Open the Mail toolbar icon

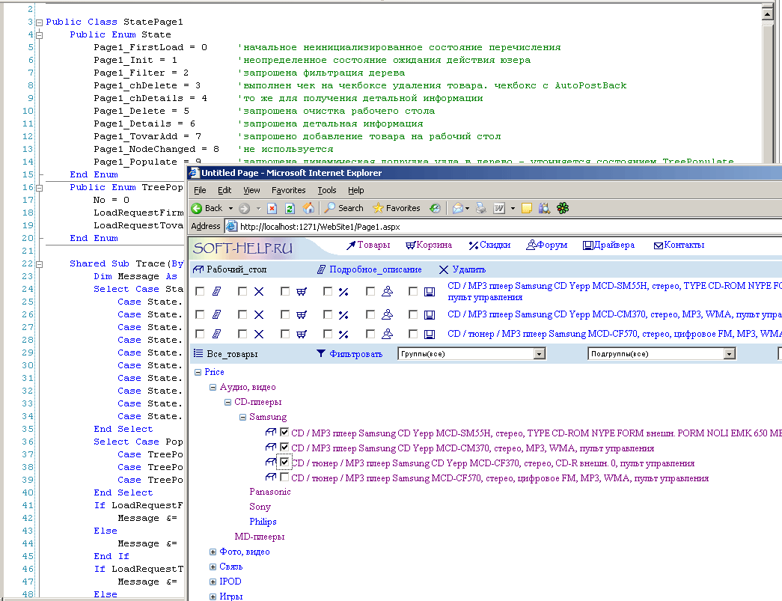point(459,208)
